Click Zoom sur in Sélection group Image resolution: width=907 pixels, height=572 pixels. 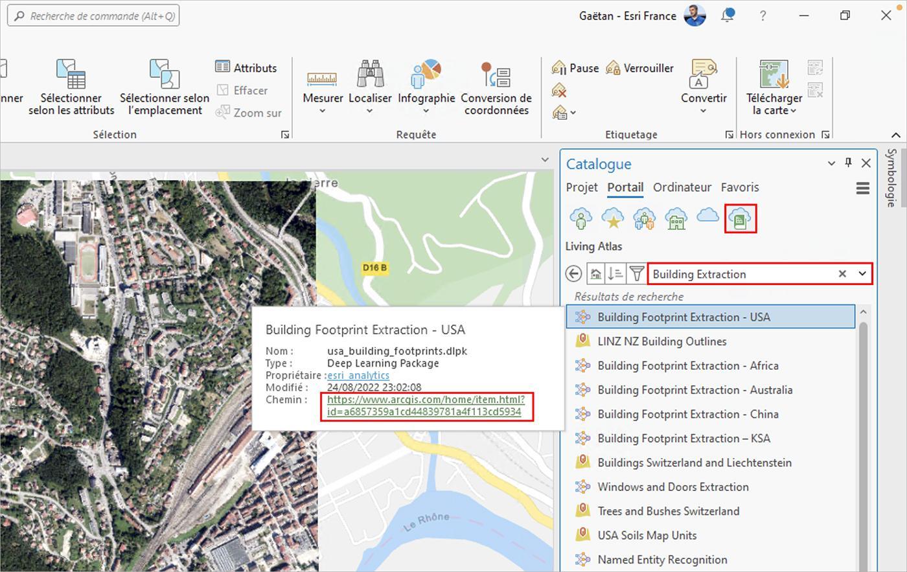(x=249, y=113)
